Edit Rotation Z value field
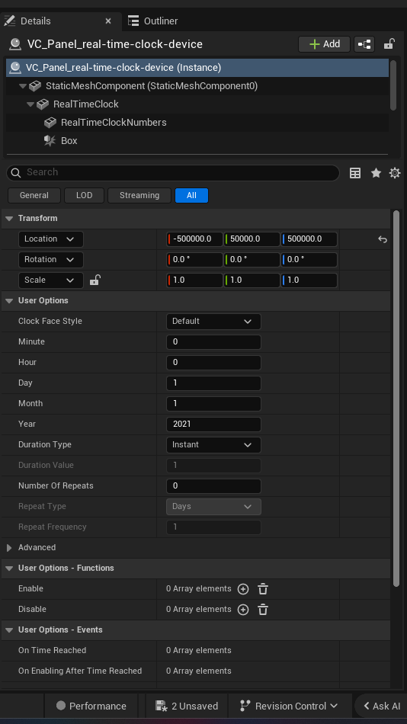The height and width of the screenshot is (724, 407). [x=309, y=259]
